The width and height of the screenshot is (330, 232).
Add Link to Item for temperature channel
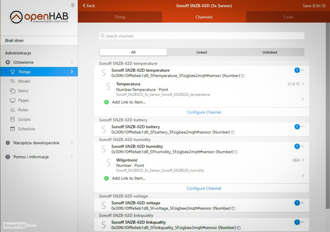129,102
